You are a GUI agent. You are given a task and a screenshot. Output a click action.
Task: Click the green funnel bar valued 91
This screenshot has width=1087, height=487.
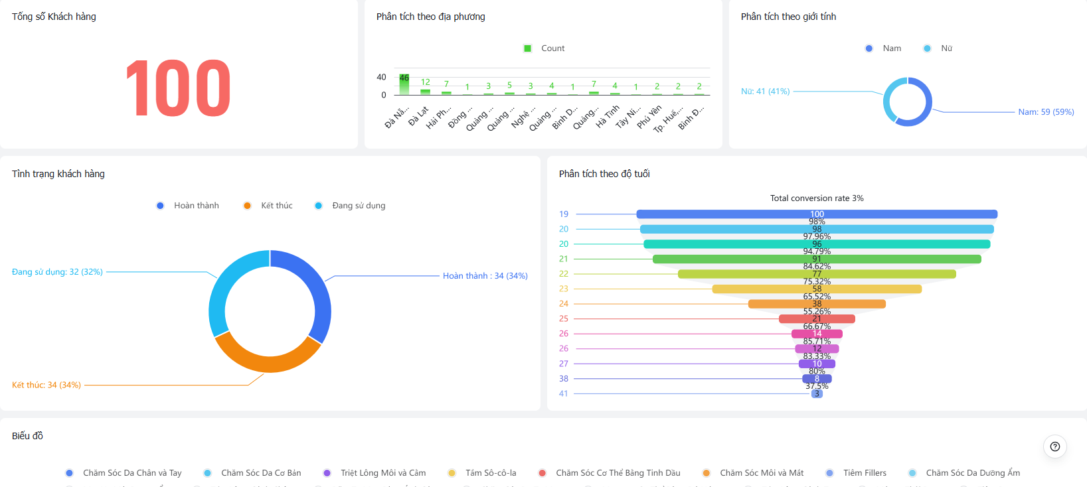pyautogui.click(x=817, y=259)
